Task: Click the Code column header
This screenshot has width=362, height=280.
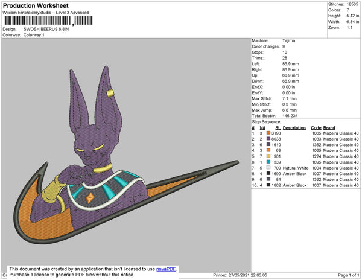Action: [x=316, y=128]
